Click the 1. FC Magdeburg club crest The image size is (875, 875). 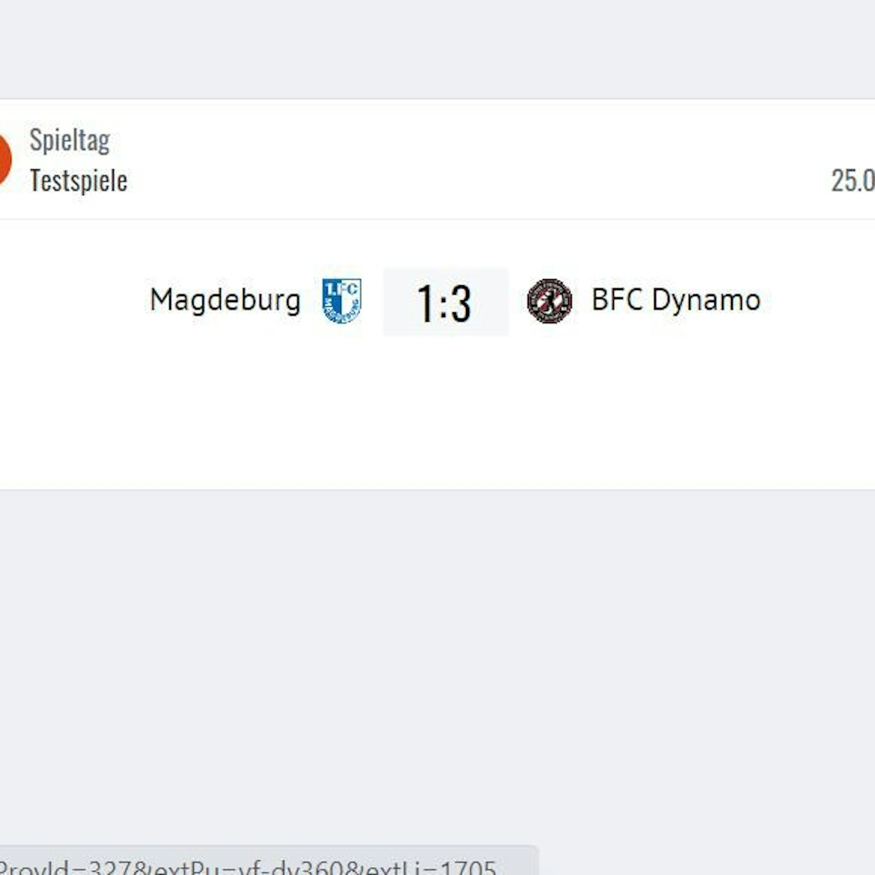point(342,301)
